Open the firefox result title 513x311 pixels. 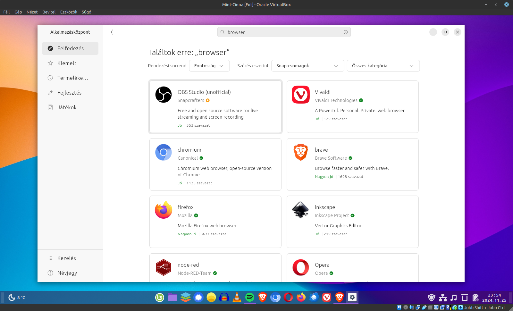(x=186, y=207)
